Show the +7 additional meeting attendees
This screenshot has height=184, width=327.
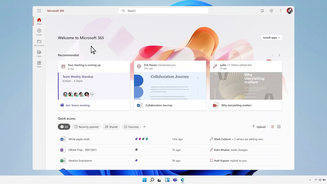pos(92,95)
